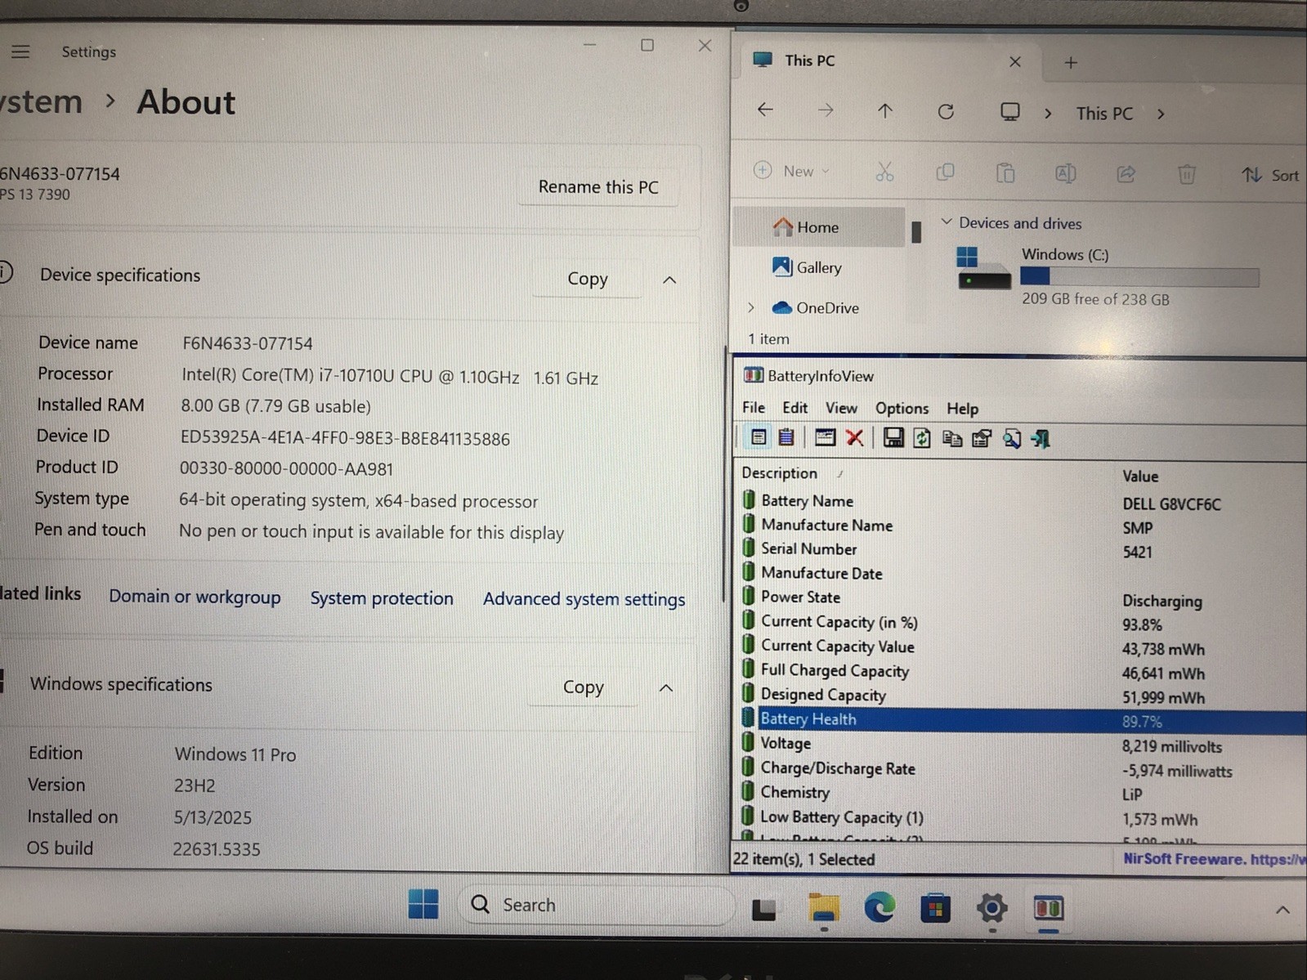Copy the device specifications
This screenshot has height=980, width=1307.
[588, 278]
